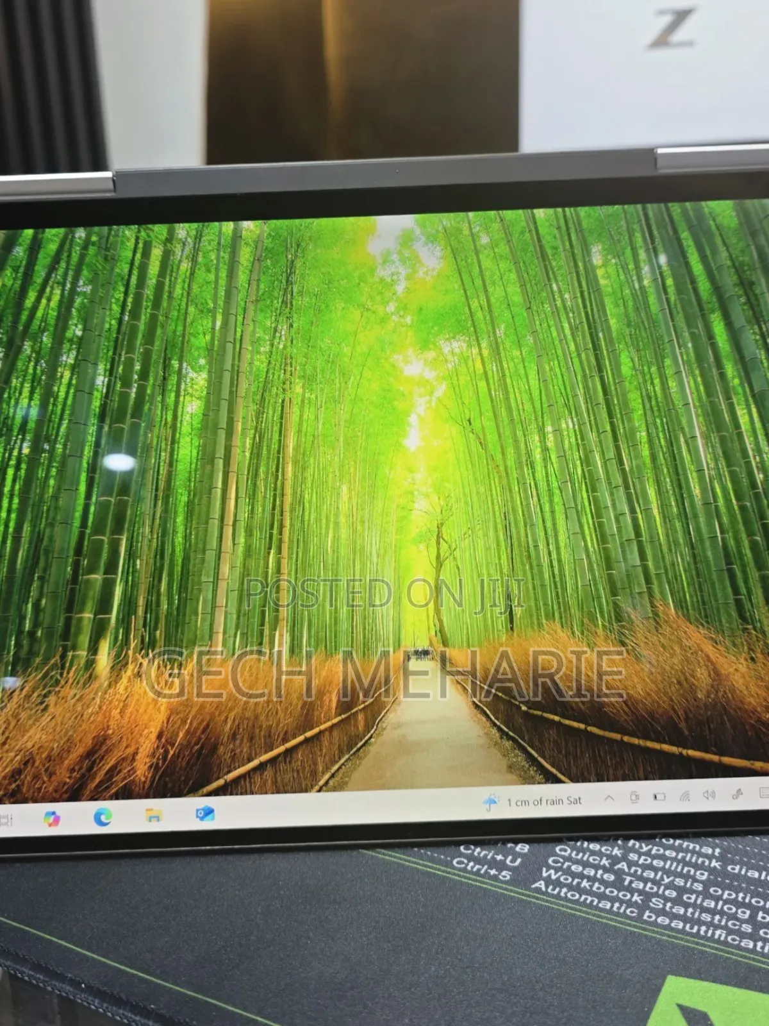The height and width of the screenshot is (1026, 769).
Task: Check battery status icon in tray
Action: (659, 796)
